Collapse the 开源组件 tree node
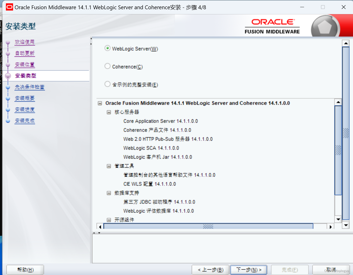 pos(109,220)
